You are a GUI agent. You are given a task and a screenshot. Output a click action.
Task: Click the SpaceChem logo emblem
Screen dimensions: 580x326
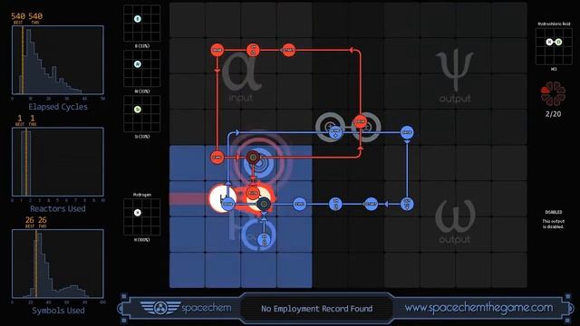tap(160, 308)
